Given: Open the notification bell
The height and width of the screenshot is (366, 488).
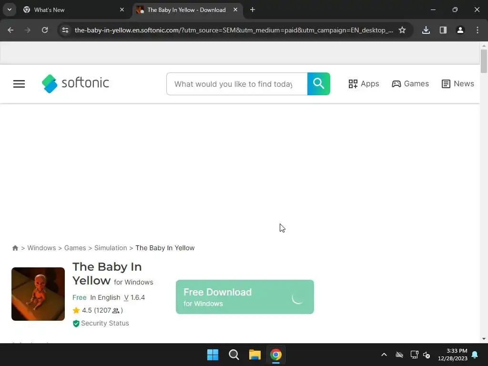Looking at the screenshot, I should click(475, 355).
